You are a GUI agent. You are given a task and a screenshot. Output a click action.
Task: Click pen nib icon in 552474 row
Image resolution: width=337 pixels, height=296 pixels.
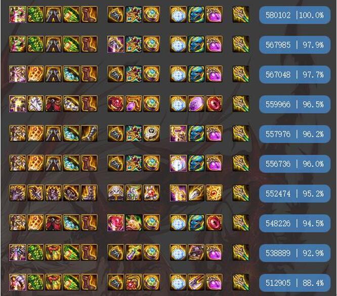pos(196,193)
